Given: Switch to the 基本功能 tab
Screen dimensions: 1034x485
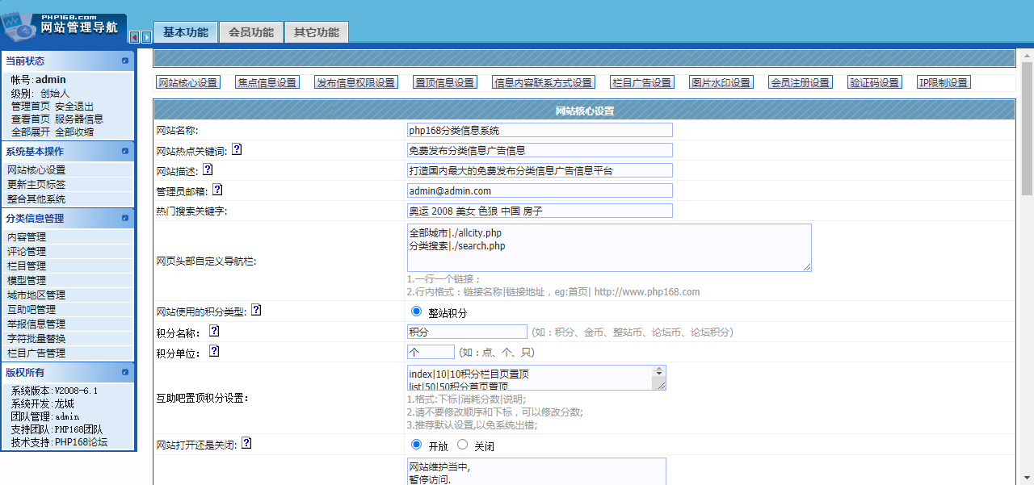Looking at the screenshot, I should click(185, 32).
